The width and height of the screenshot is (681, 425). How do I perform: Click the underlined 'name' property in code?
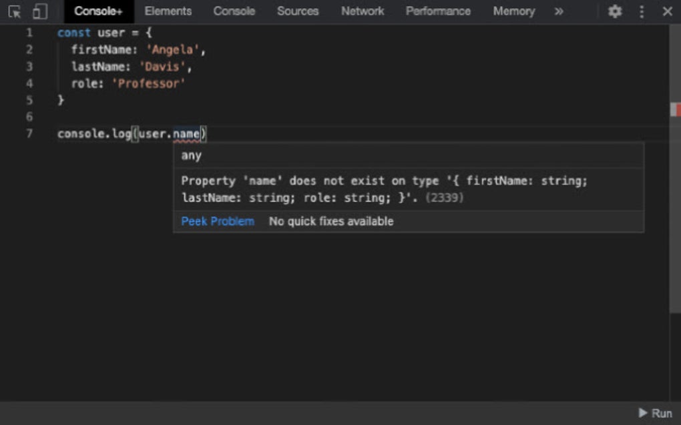click(x=186, y=134)
